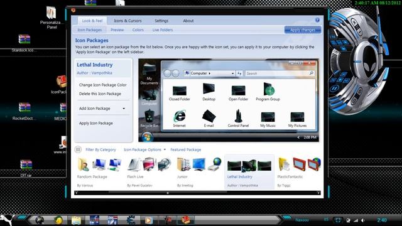This screenshot has height=226, width=402.
Task: Click the scroll right arrow of package list
Action: point(318,193)
